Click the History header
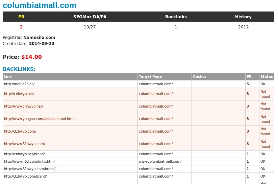The image size is (278, 184). click(x=243, y=17)
